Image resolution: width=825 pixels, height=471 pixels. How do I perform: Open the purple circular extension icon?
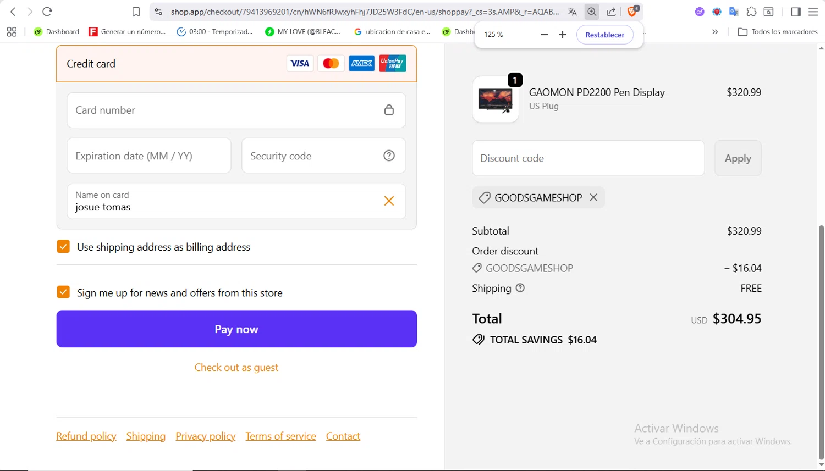(700, 12)
